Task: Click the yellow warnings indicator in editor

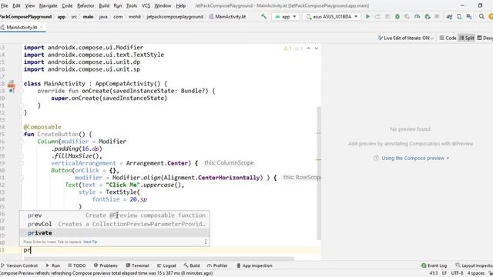Action: tap(287, 48)
